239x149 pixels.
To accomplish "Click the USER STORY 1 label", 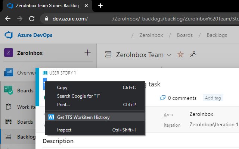I will click(62, 73).
